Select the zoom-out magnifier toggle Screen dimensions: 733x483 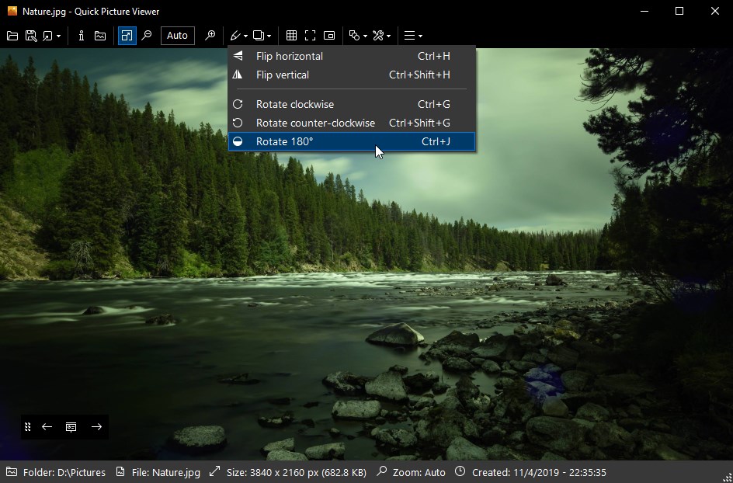pos(147,35)
